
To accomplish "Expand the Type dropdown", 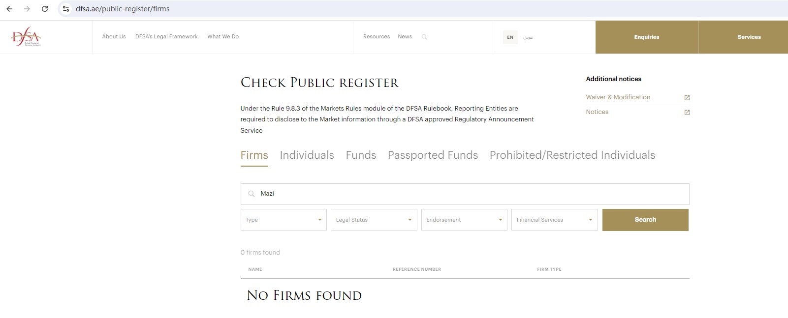I will [284, 220].
